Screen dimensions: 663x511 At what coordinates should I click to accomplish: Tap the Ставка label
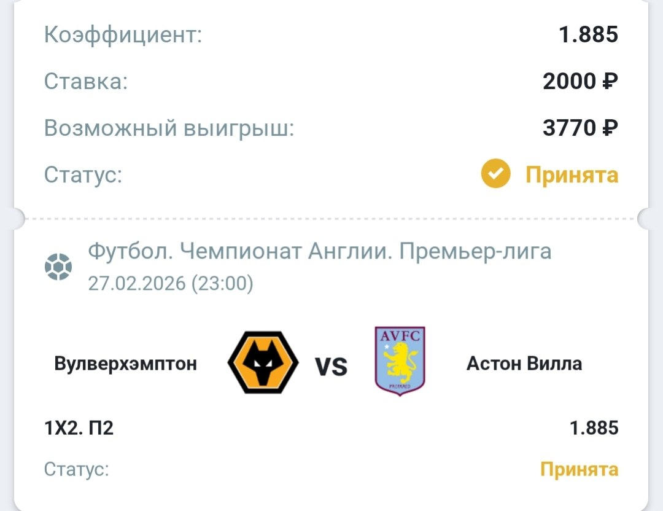(x=86, y=81)
